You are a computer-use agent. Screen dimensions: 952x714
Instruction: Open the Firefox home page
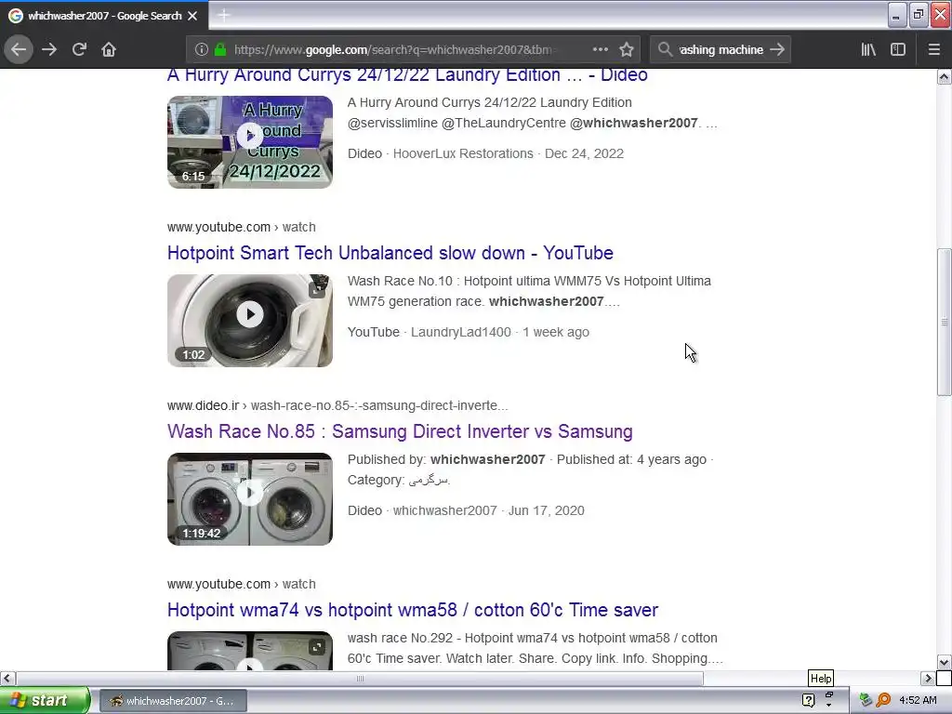pos(109,49)
